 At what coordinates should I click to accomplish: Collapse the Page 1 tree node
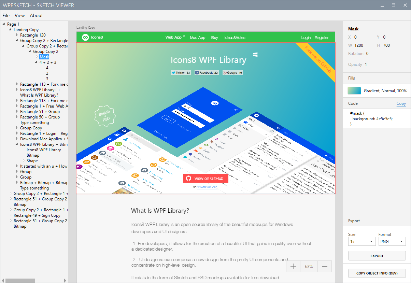[x=4, y=24]
